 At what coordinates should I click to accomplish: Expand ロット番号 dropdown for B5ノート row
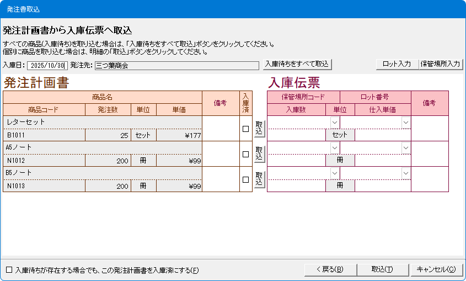406,173
